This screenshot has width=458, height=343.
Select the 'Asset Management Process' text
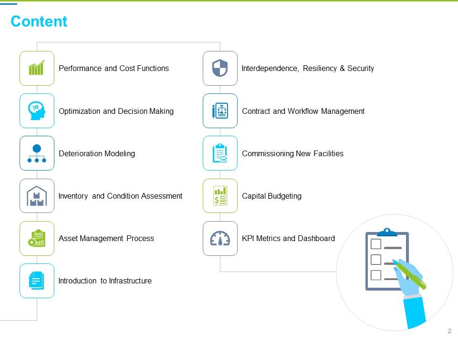(106, 238)
